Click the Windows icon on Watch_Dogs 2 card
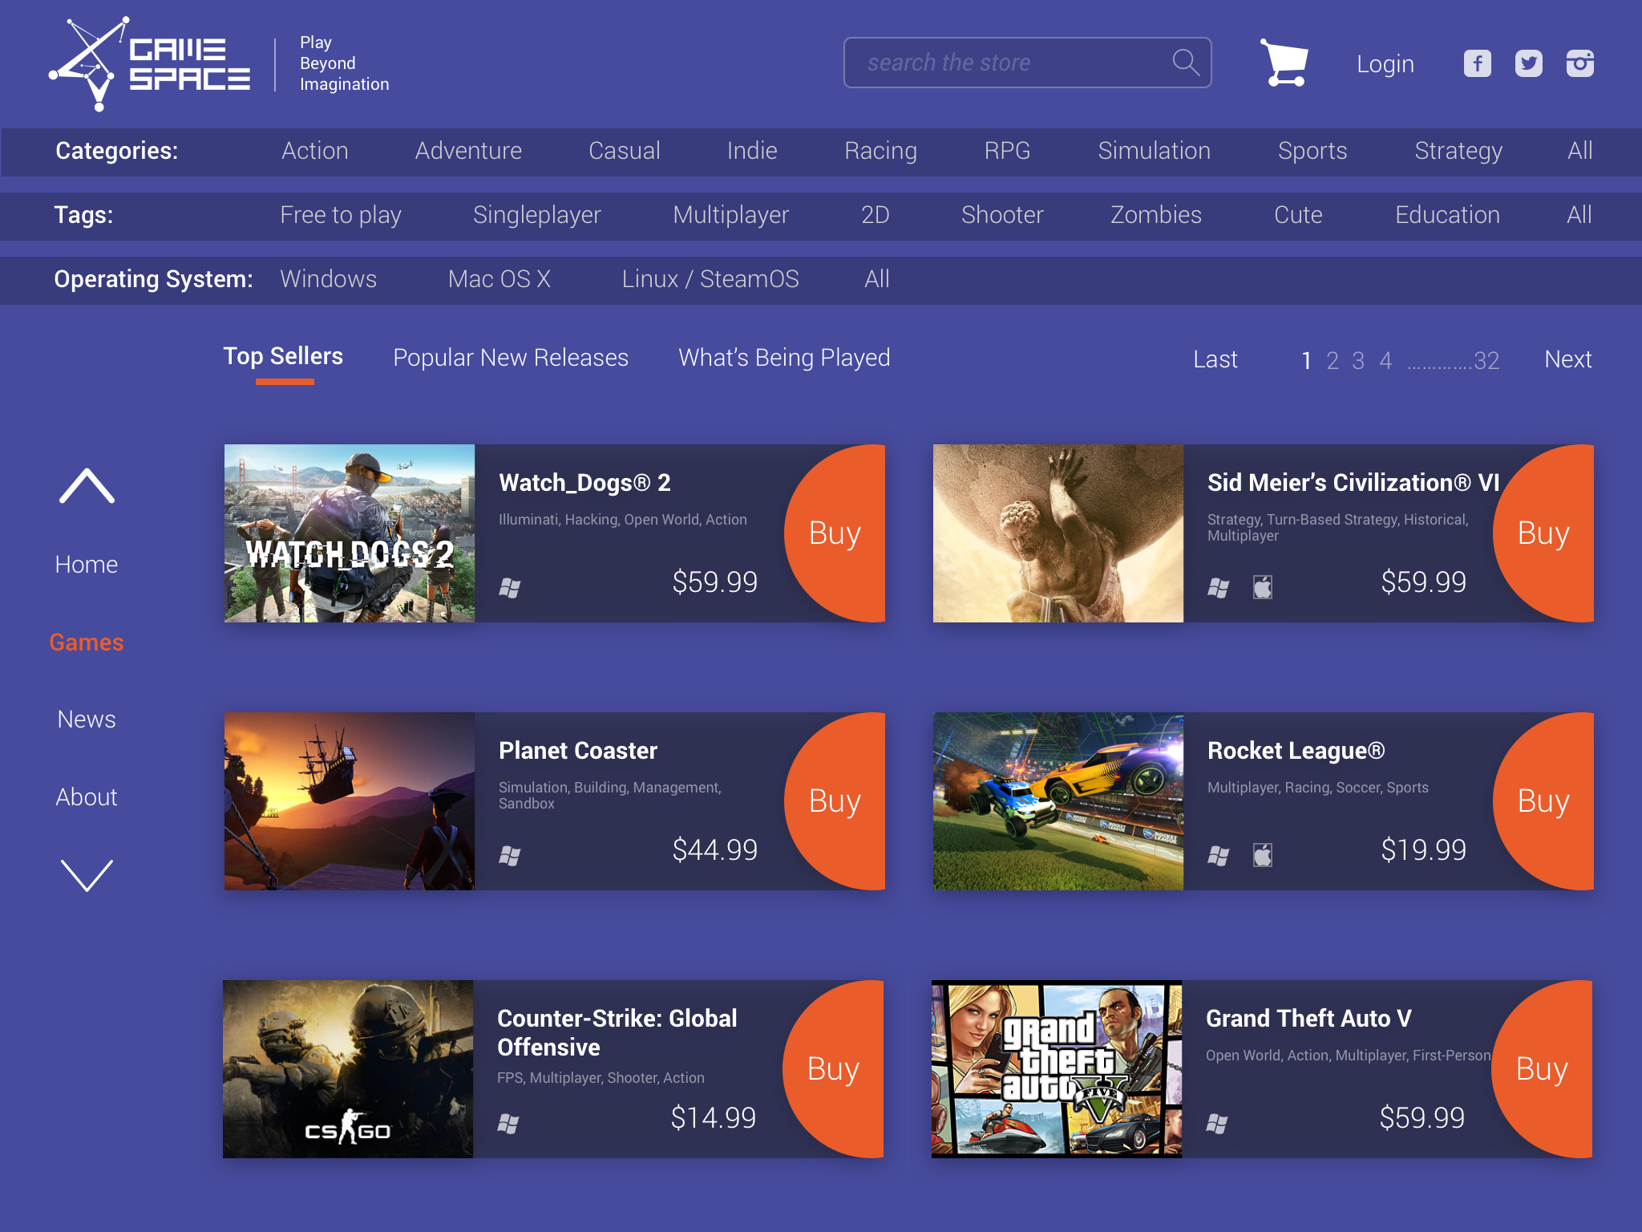The width and height of the screenshot is (1642, 1232). 511,587
